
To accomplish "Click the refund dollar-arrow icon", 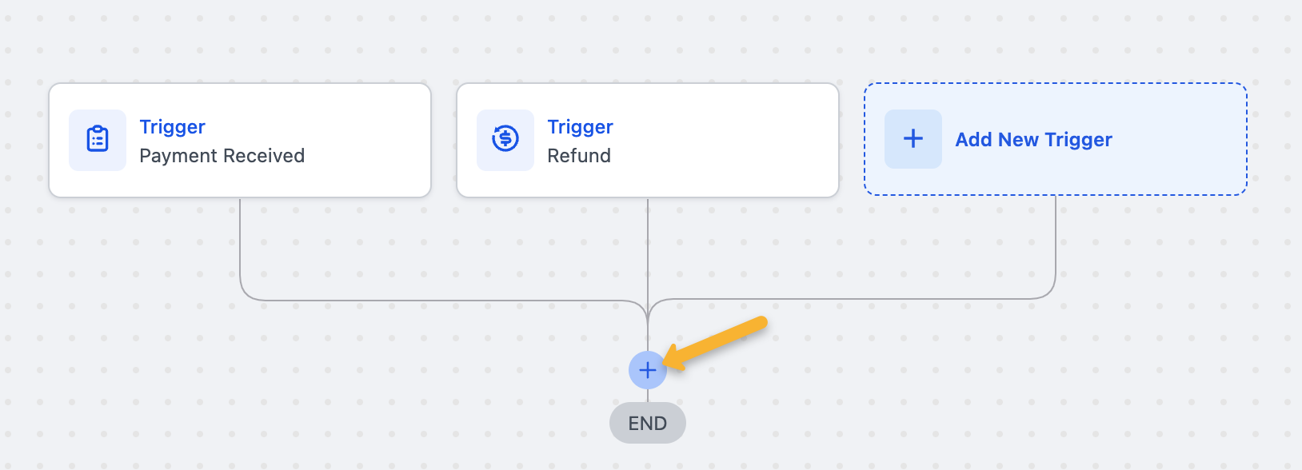I will pyautogui.click(x=505, y=140).
